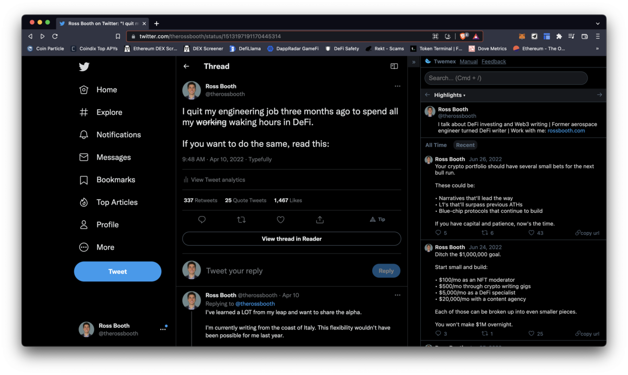This screenshot has width=628, height=375.
Task: Open View Tweet analytics
Action: pos(214,180)
